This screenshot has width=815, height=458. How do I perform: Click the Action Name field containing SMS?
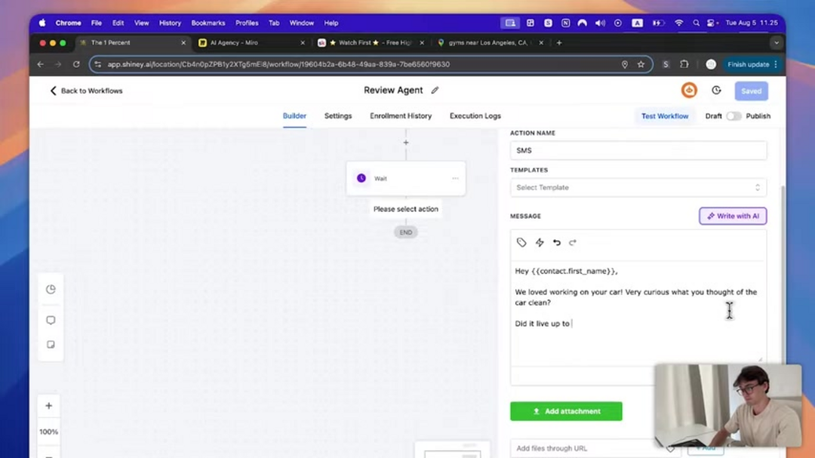[638, 150]
